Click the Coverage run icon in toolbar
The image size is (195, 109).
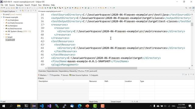pos(55,8)
